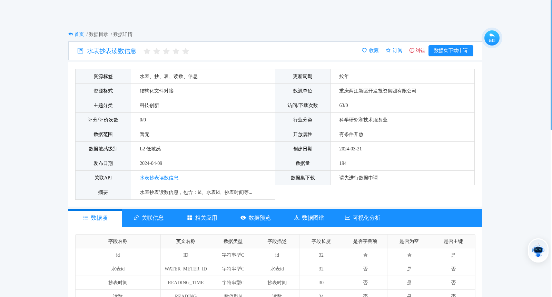Click the 请先进行数据申请 text
Viewport: 552px width, 297px height.
coord(358,178)
